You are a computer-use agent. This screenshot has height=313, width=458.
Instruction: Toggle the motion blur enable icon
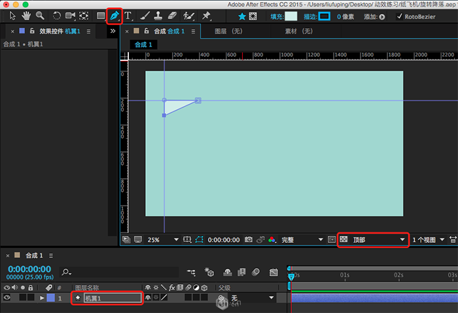pyautogui.click(x=256, y=272)
